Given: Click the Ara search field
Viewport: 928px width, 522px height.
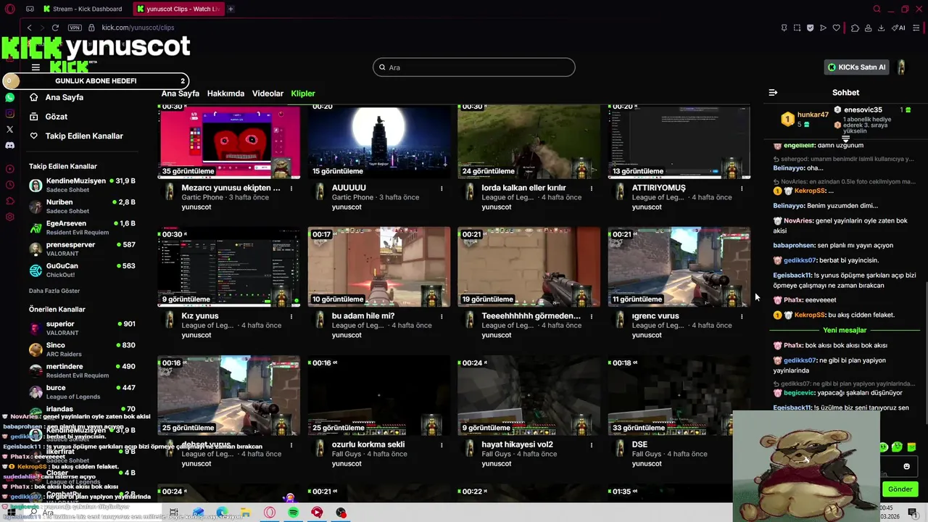Looking at the screenshot, I should [x=474, y=67].
